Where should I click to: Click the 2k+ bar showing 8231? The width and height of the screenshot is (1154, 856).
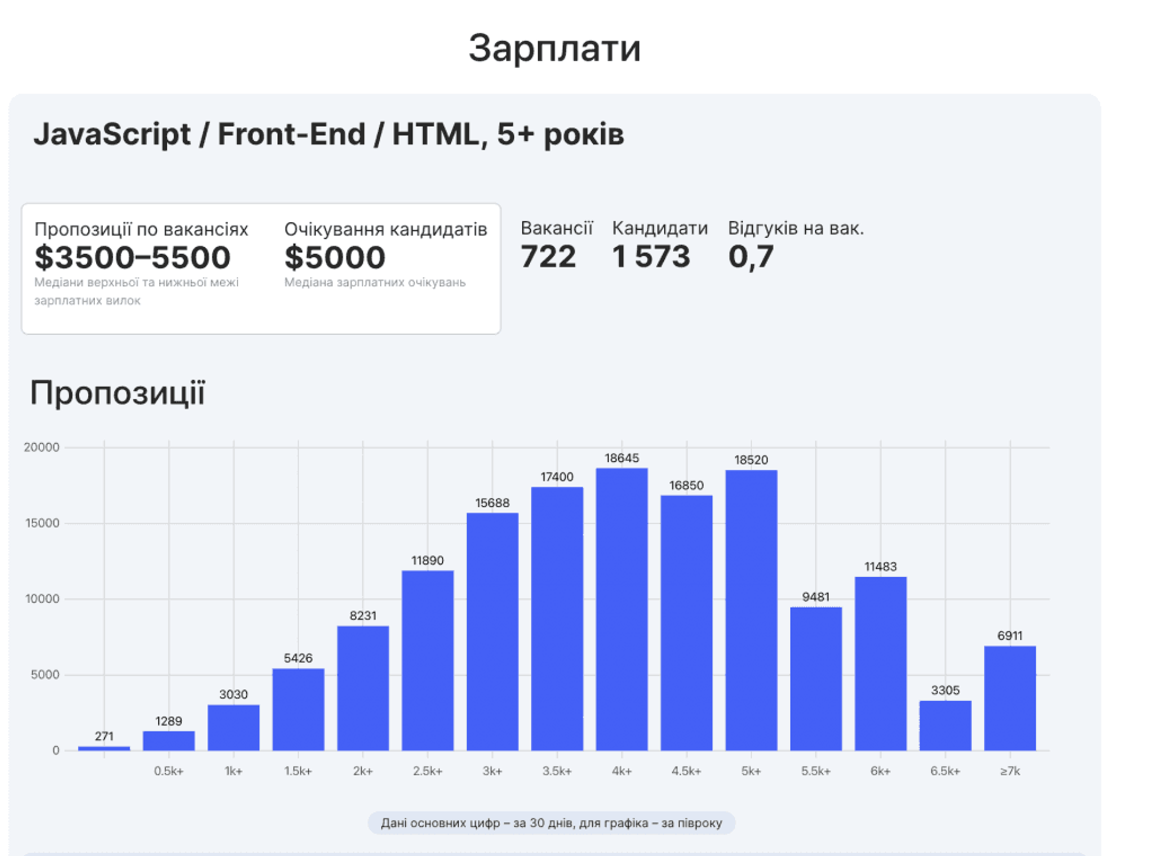pyautogui.click(x=363, y=688)
